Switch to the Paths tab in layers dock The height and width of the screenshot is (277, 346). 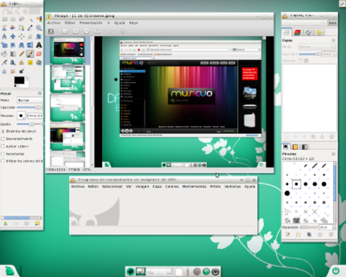click(309, 32)
